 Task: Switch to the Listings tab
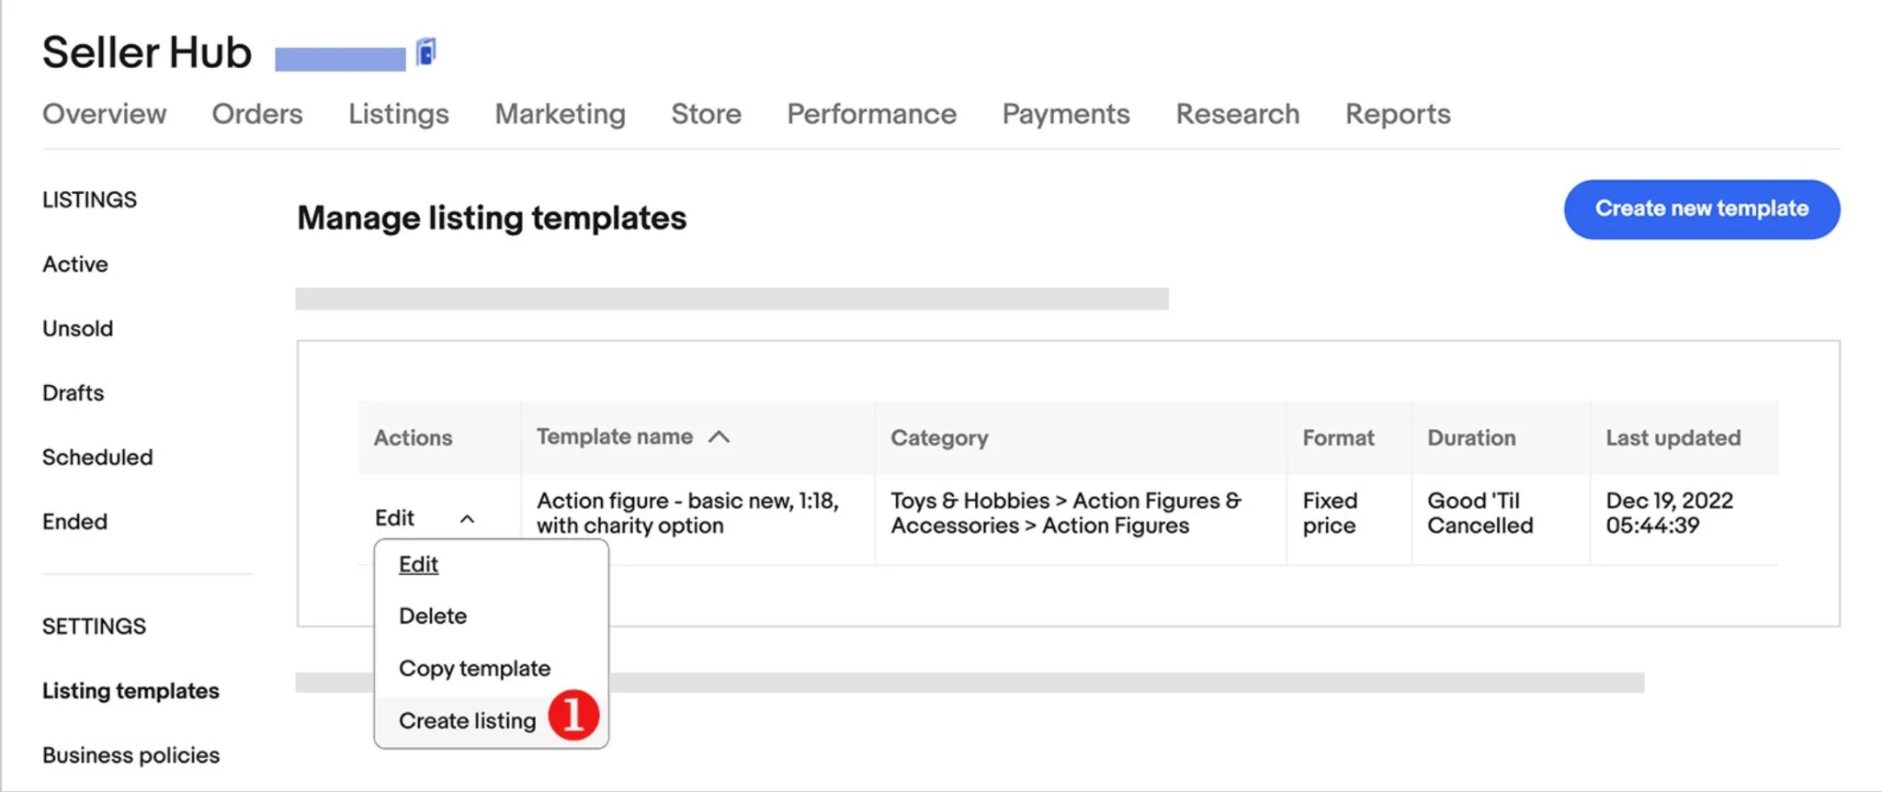399,114
